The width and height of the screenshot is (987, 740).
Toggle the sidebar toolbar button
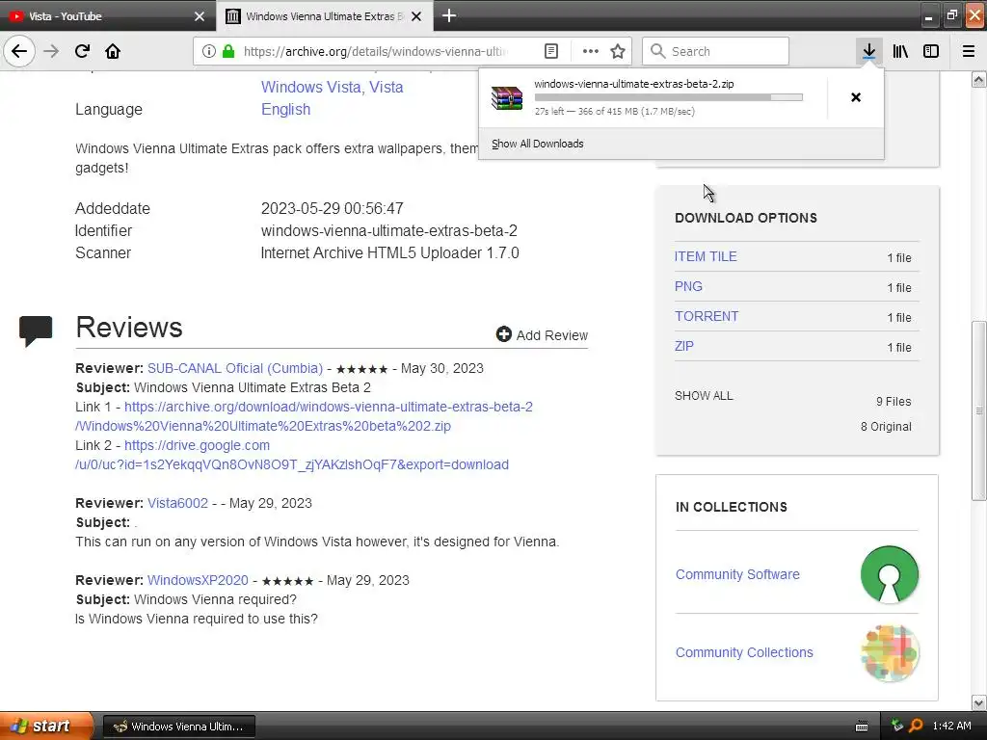931,51
